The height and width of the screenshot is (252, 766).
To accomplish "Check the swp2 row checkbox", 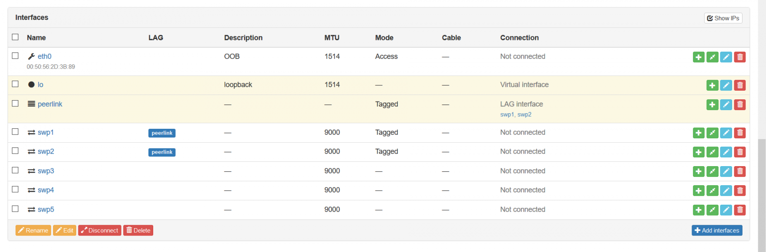I will click(15, 151).
